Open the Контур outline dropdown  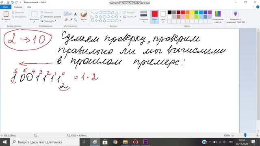129,13
